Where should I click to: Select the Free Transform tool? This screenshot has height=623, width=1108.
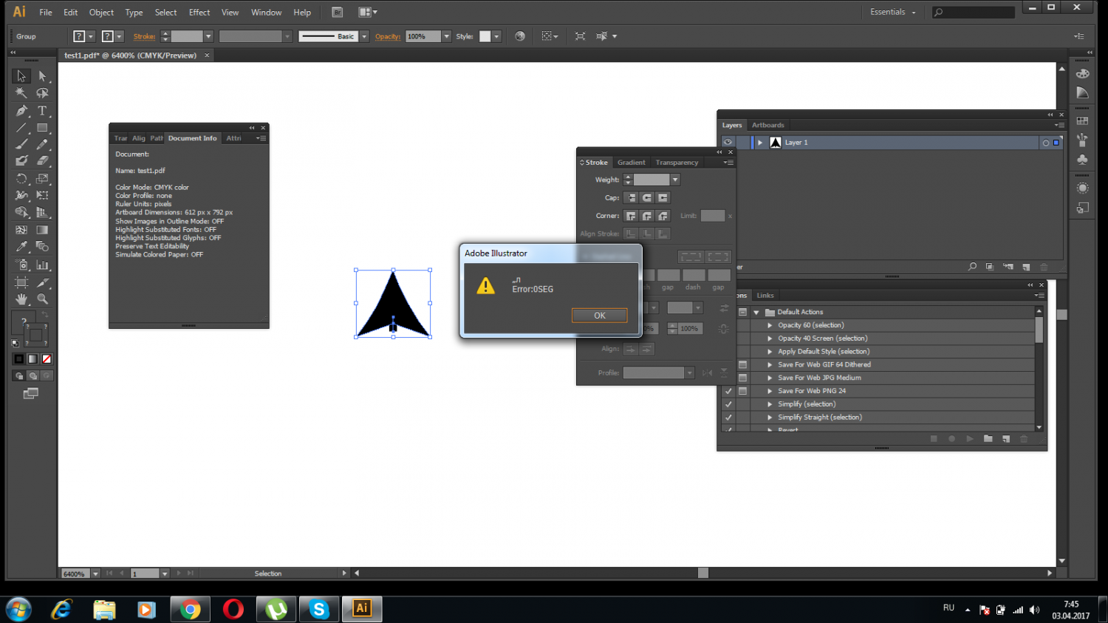[42, 196]
